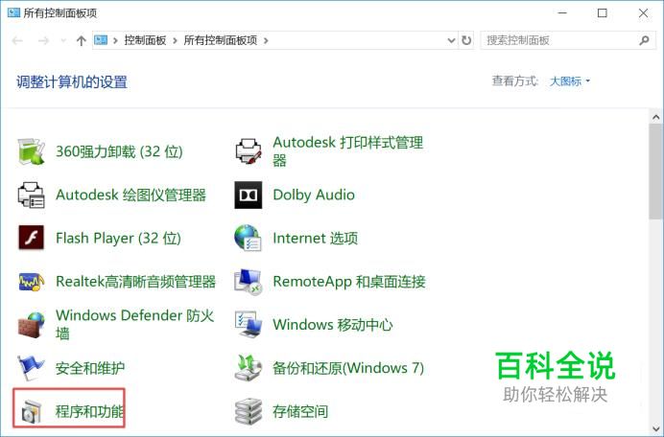Open Autodesk 绘图仪管理器 link
This screenshot has width=664, height=437.
pyautogui.click(x=130, y=195)
